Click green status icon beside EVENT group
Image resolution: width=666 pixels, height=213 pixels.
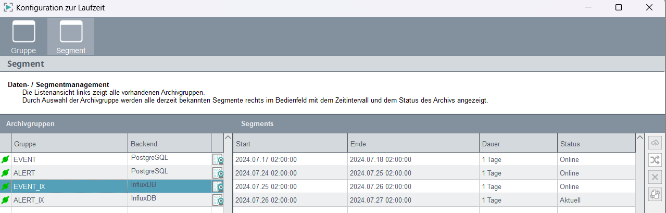pyautogui.click(x=6, y=159)
